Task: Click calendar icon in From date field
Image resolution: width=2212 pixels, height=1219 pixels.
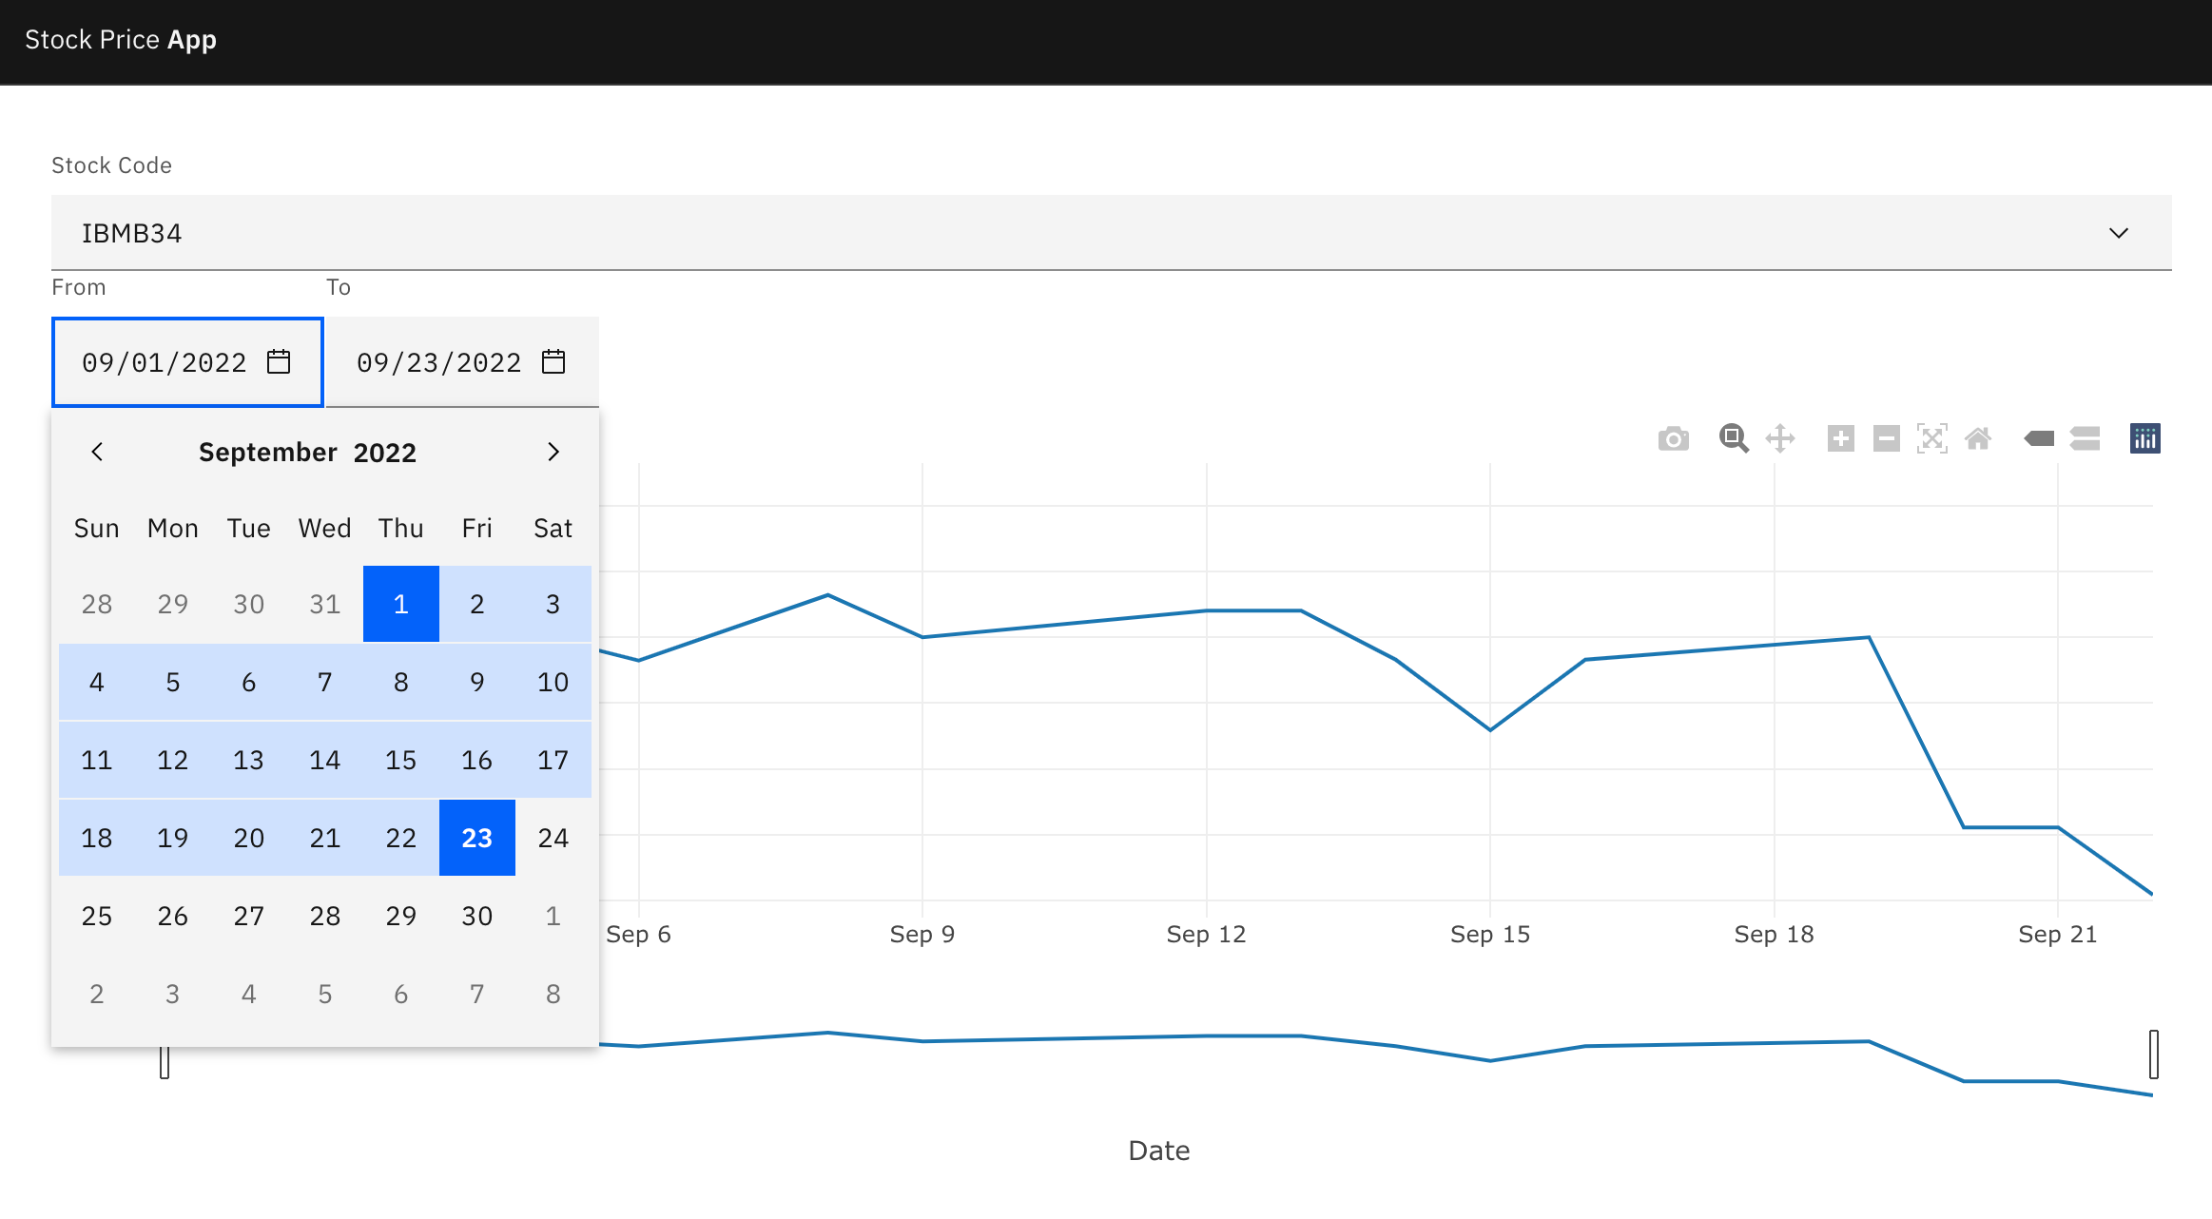Action: (x=279, y=362)
